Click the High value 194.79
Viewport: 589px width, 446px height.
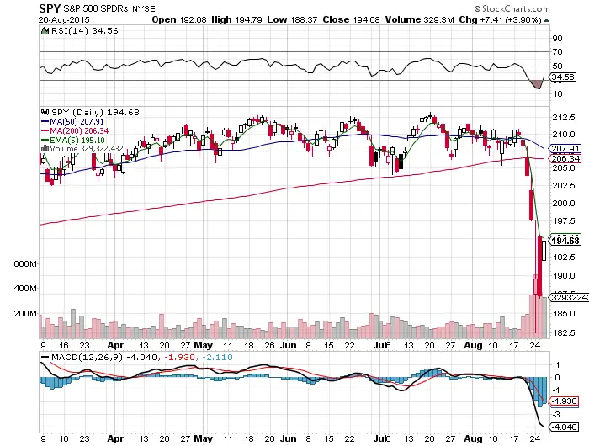(x=248, y=19)
